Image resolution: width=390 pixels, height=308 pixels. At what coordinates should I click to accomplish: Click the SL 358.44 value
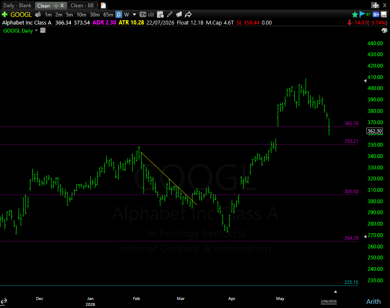tap(248, 23)
